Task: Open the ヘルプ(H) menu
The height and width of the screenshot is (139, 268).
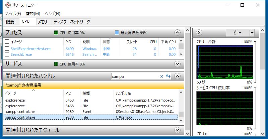Action: (x=53, y=13)
